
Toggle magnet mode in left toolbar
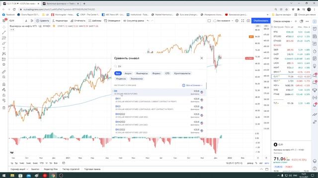(4, 85)
